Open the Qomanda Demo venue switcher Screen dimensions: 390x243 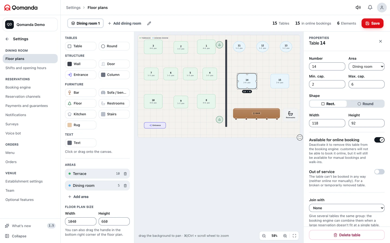point(30,25)
